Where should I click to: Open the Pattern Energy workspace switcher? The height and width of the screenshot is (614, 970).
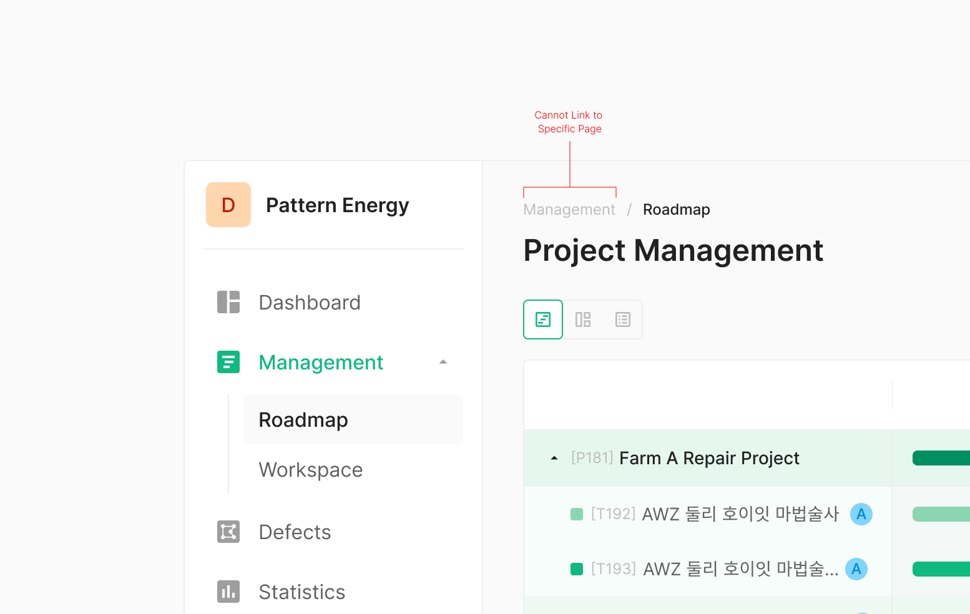[337, 205]
